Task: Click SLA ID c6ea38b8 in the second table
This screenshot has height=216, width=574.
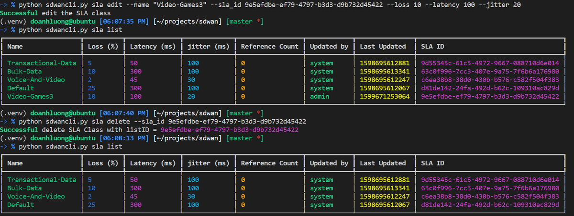Action: click(x=490, y=196)
